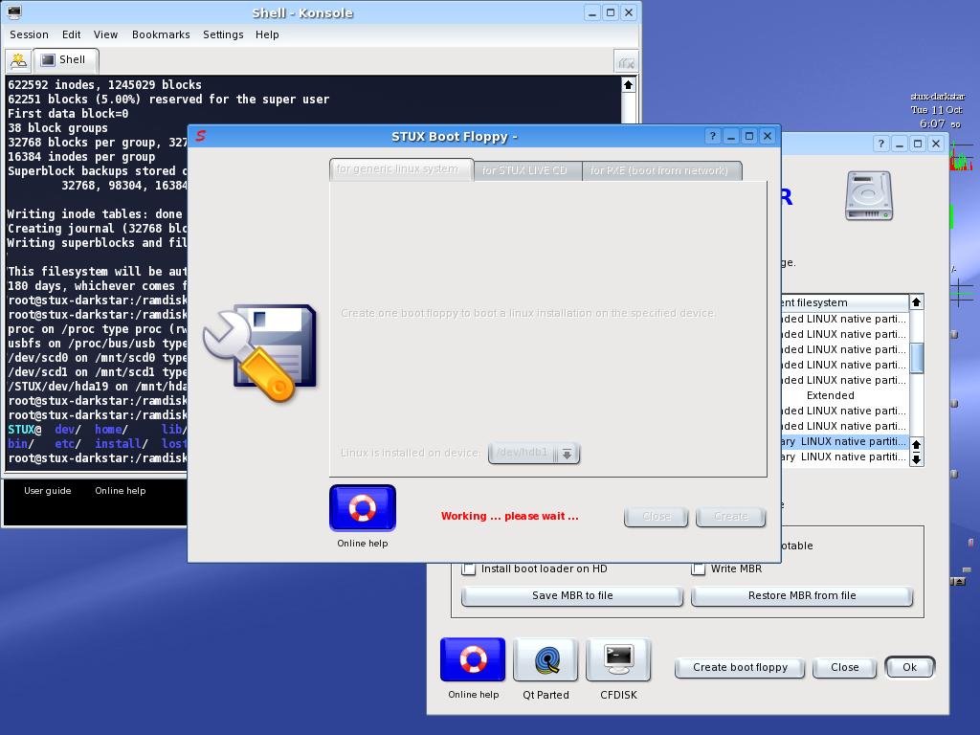This screenshot has height=735, width=980.
Task: Click the Create button in Boot Floppy dialog
Action: [x=730, y=516]
